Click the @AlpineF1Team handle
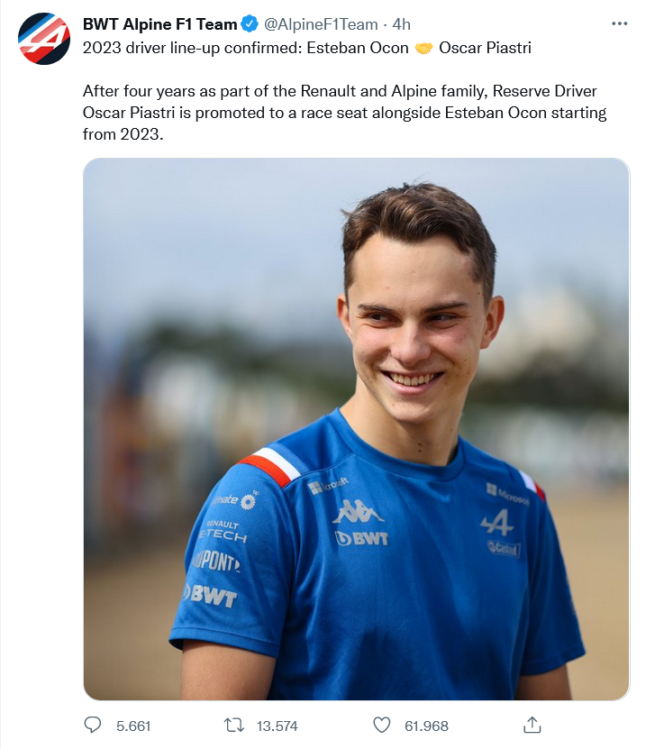This screenshot has width=646, height=749. [321, 24]
